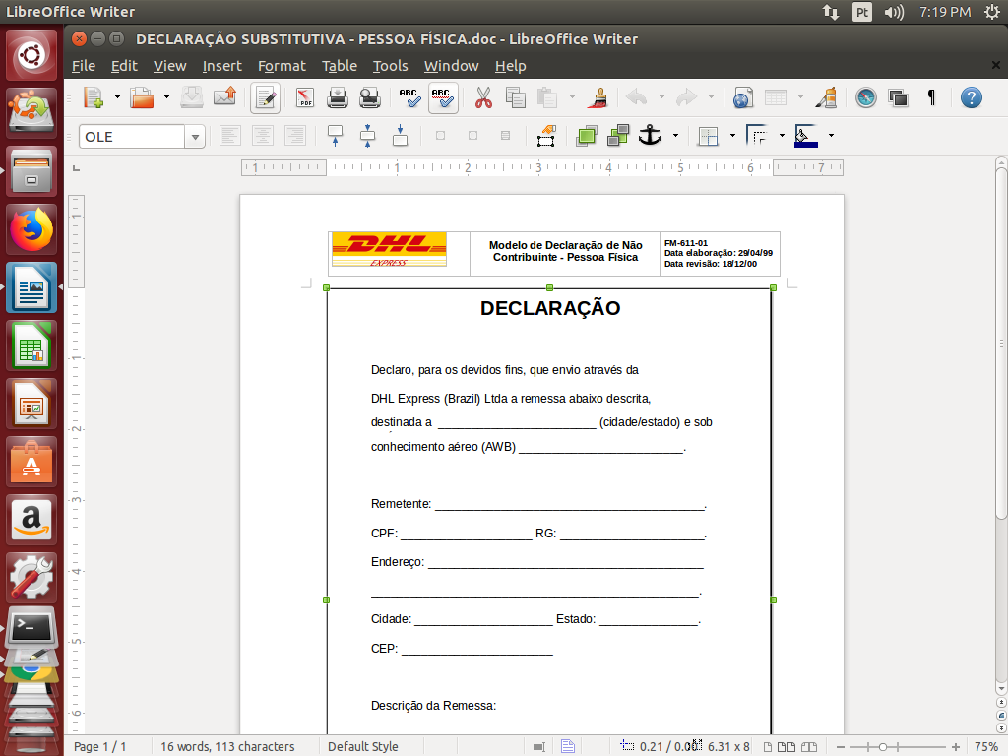Launch Firefox from the dock
The width and height of the screenshot is (1008, 756).
click(x=31, y=229)
